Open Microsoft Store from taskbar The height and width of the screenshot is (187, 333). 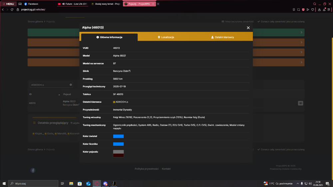pyautogui.click(x=80, y=184)
